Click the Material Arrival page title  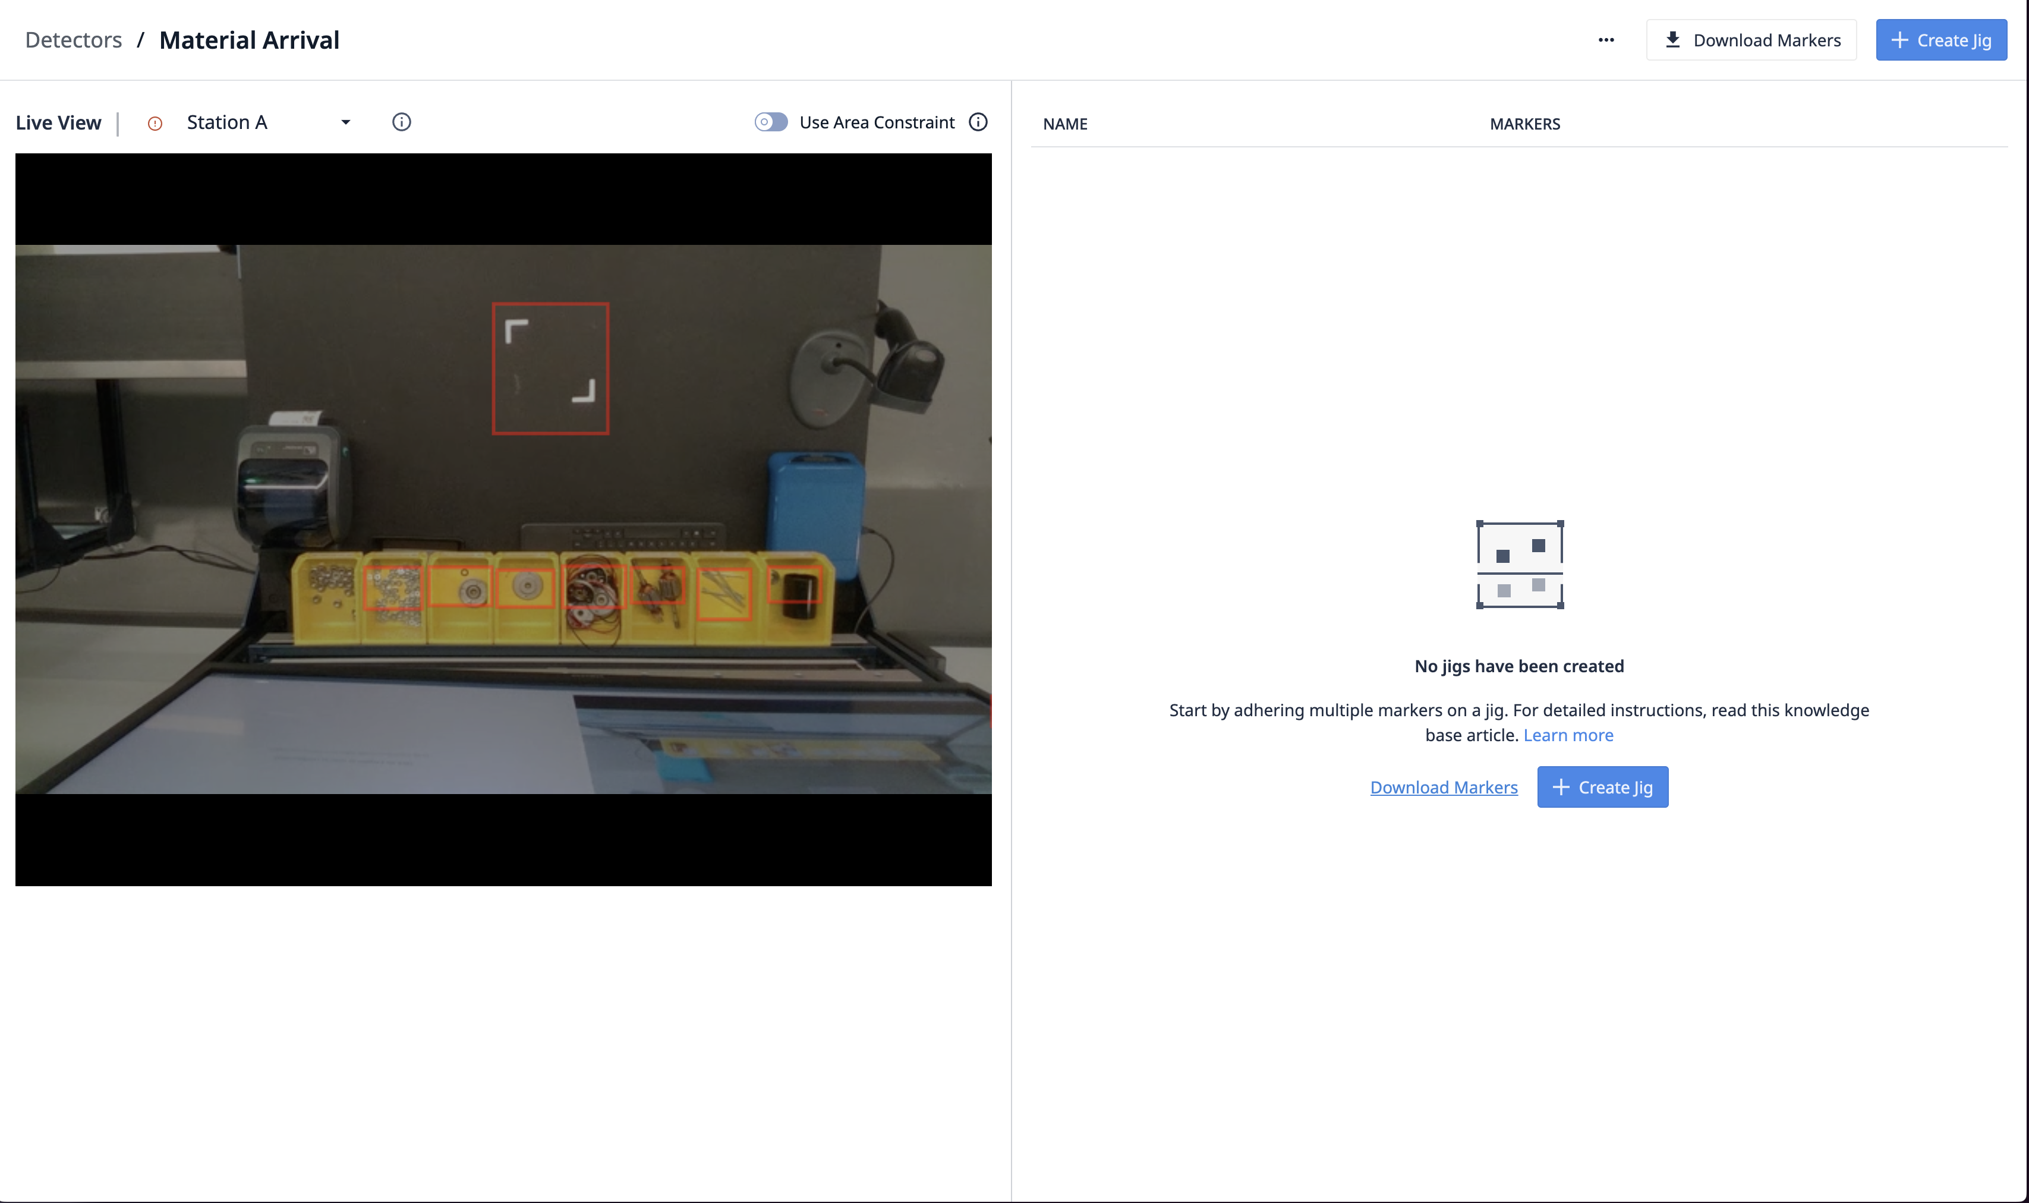pyautogui.click(x=250, y=40)
